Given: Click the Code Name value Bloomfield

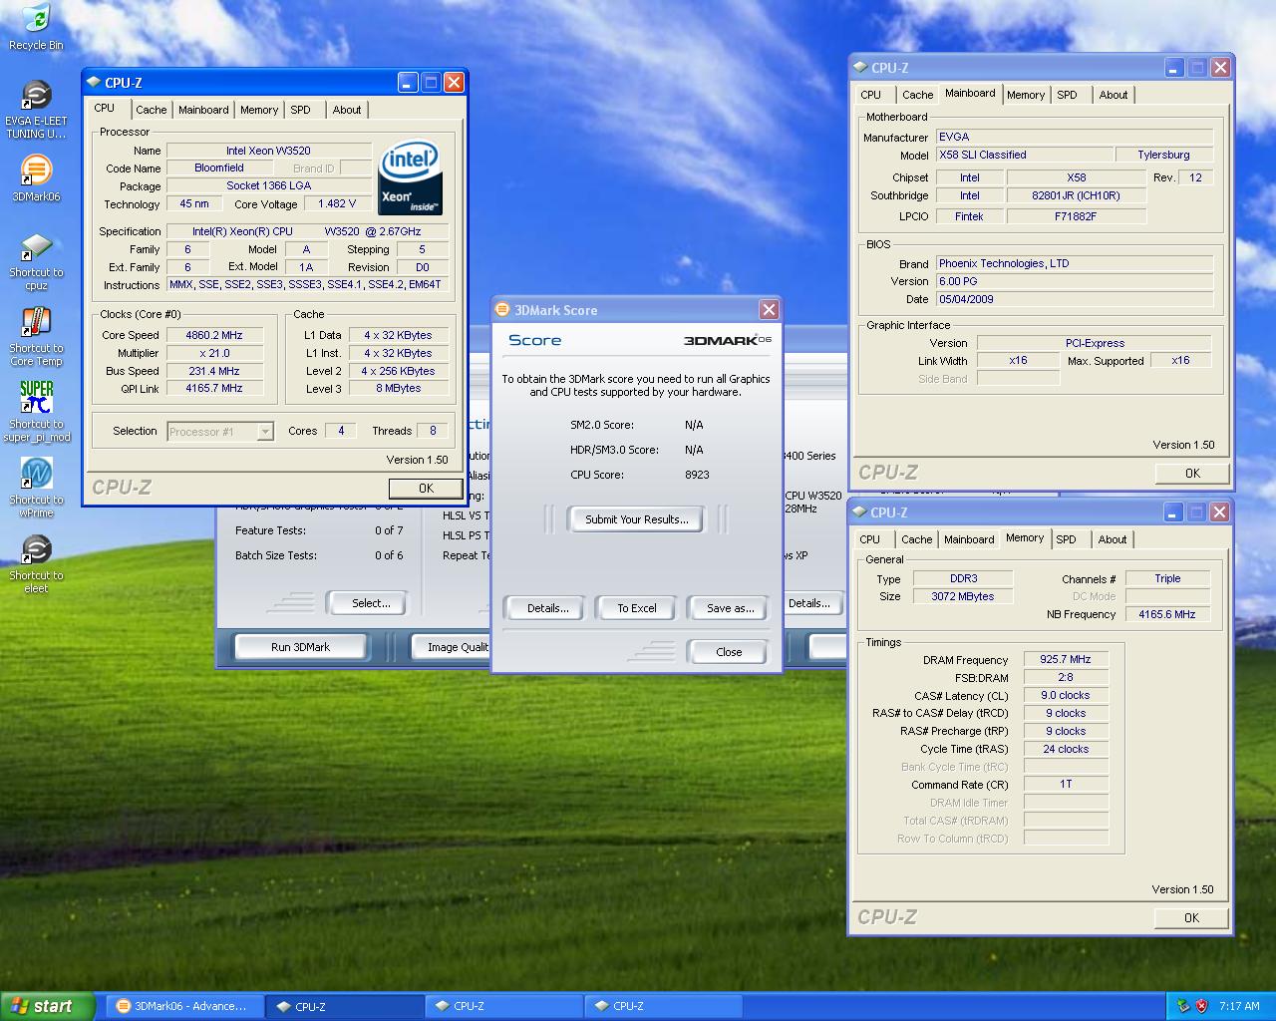Looking at the screenshot, I should click(x=219, y=169).
